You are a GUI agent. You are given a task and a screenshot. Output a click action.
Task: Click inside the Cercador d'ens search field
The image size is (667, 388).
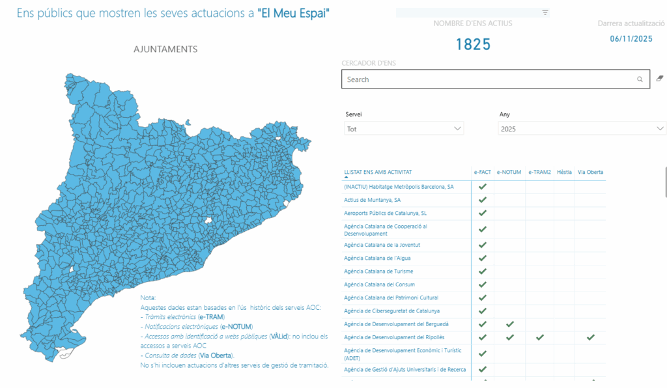[x=489, y=79]
